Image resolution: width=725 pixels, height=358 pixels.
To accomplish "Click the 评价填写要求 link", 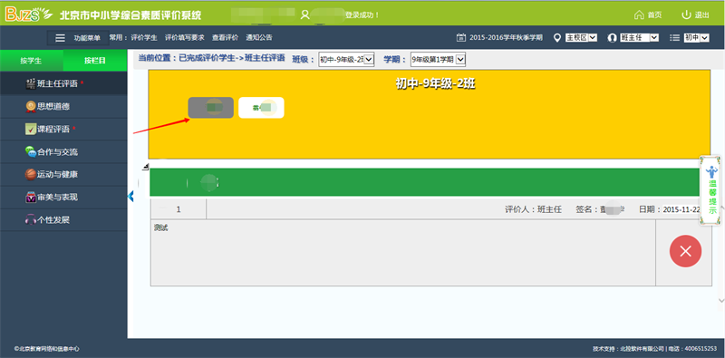I will [x=185, y=38].
